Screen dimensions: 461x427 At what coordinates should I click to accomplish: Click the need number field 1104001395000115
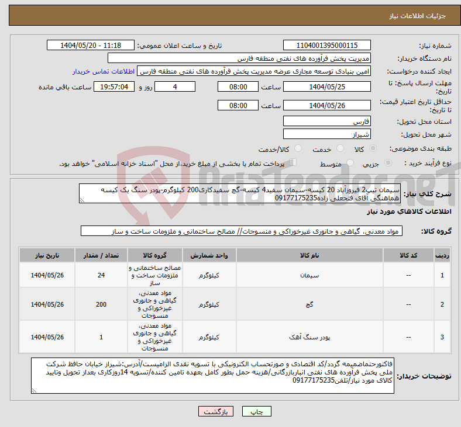326,46
